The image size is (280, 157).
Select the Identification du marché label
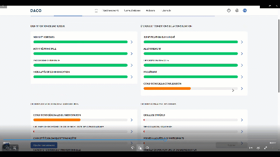pos(159,37)
